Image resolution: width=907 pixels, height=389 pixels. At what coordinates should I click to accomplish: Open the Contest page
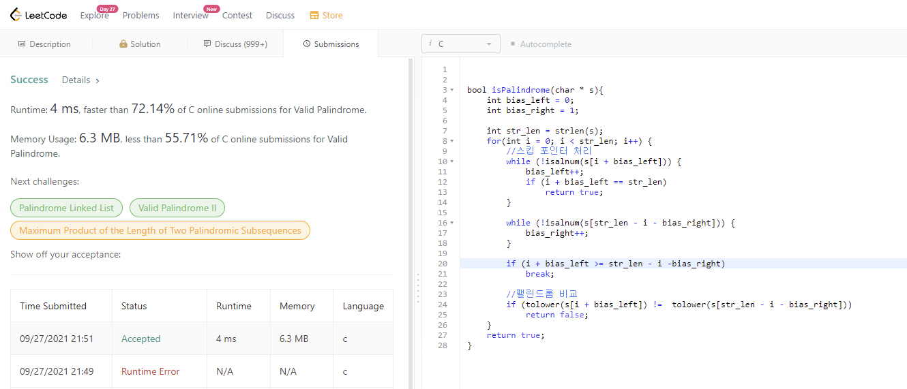(237, 15)
